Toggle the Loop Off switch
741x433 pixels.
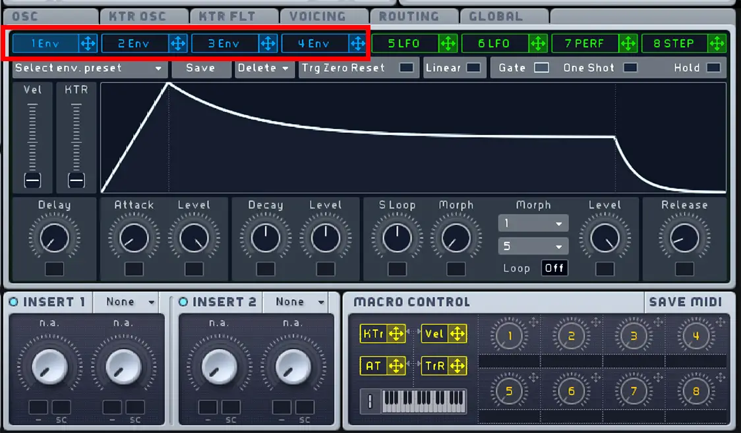coord(554,268)
